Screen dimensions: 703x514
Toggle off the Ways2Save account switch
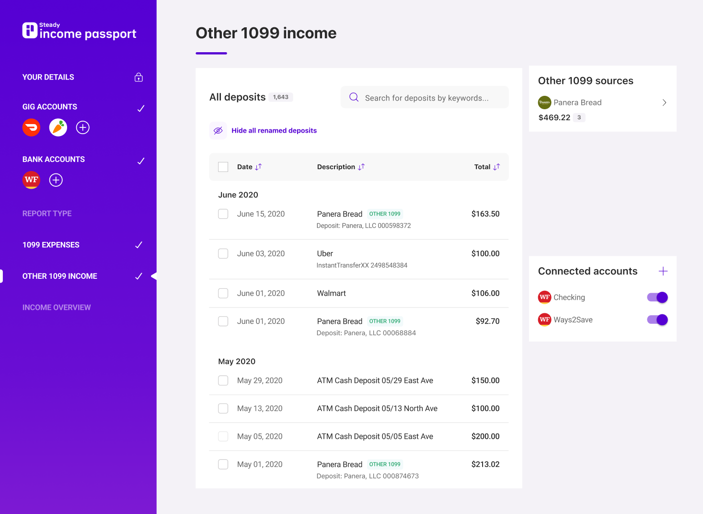pos(657,320)
